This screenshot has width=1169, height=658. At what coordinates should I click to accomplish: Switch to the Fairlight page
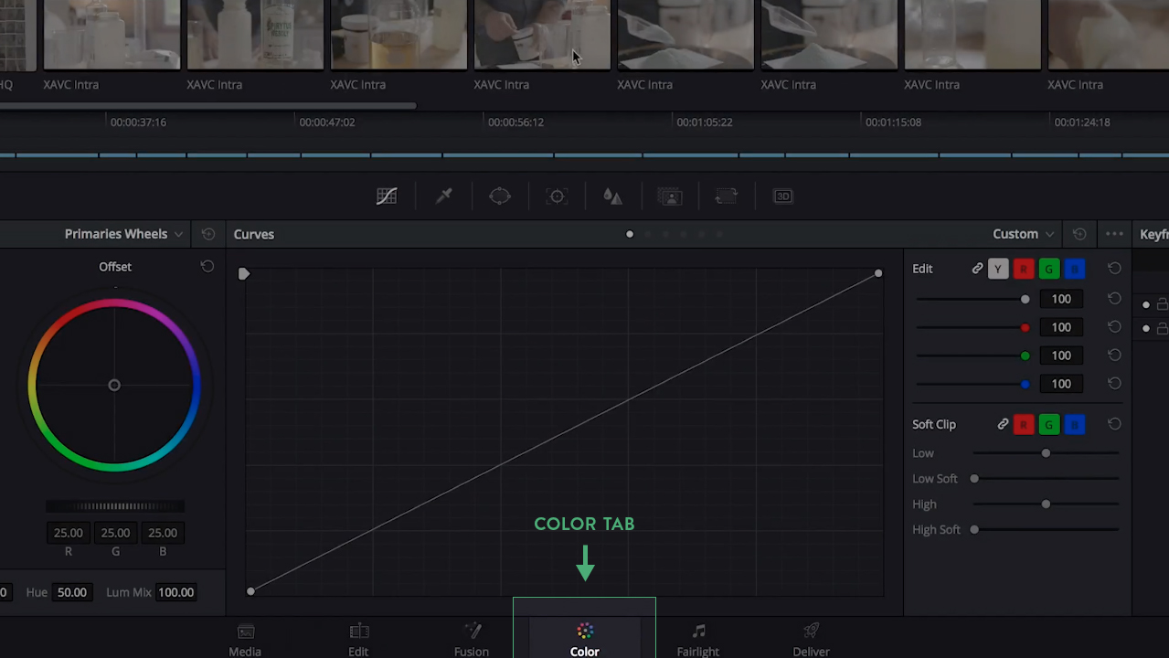[x=697, y=638]
